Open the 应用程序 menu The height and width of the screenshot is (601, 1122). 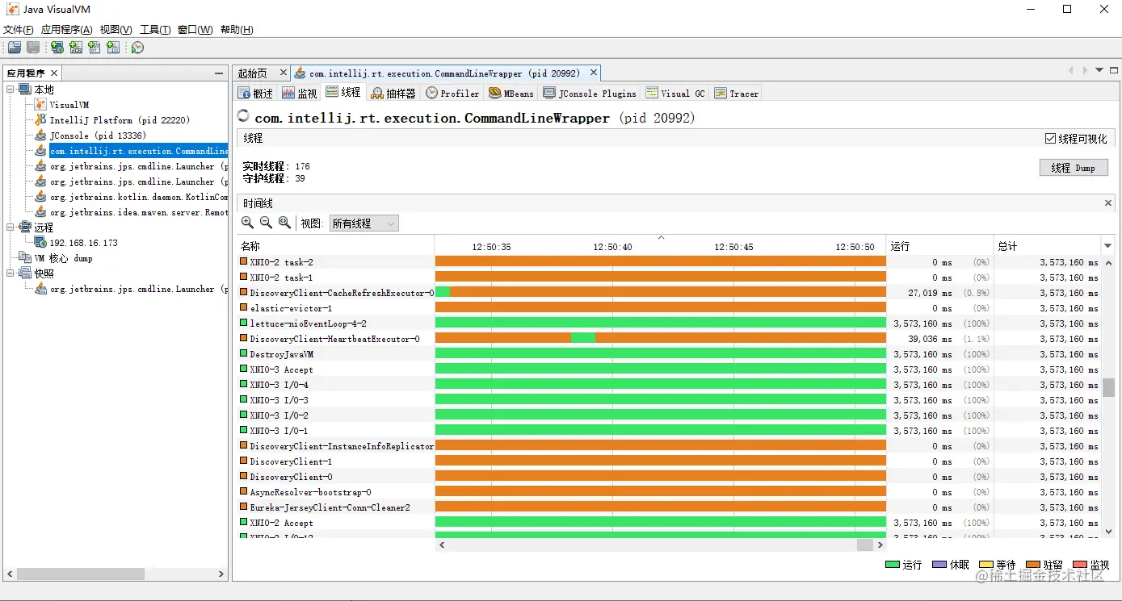click(67, 30)
